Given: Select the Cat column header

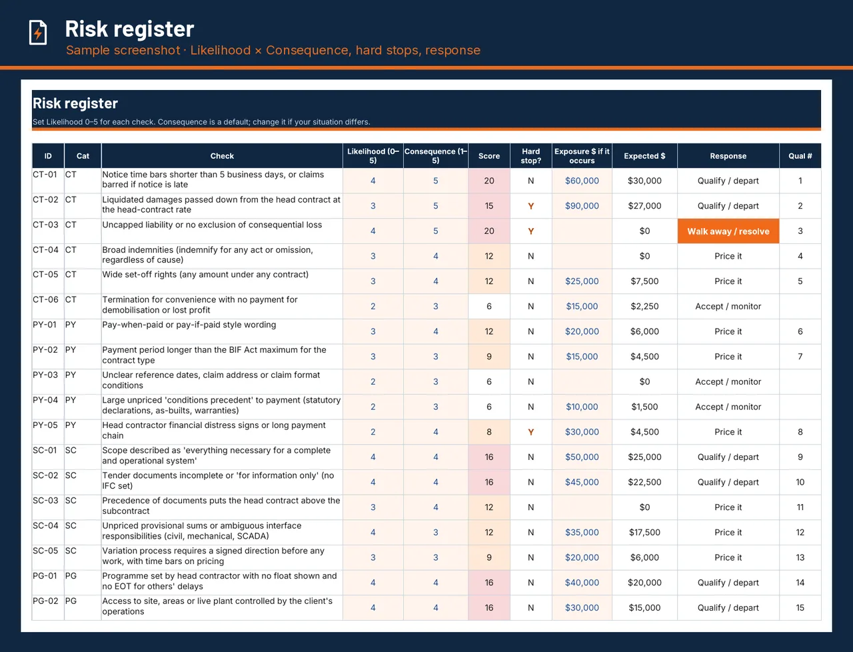Looking at the screenshot, I should [83, 156].
